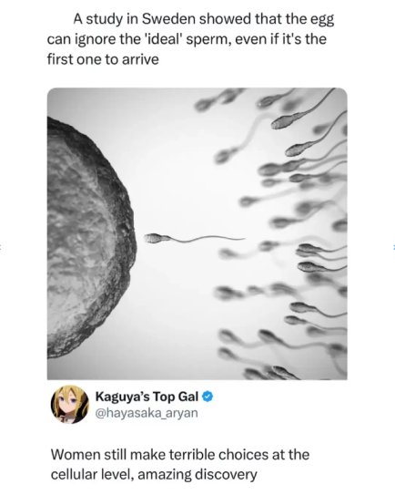Click the anime avatar of Kaguya's Top Gal

tap(70, 405)
